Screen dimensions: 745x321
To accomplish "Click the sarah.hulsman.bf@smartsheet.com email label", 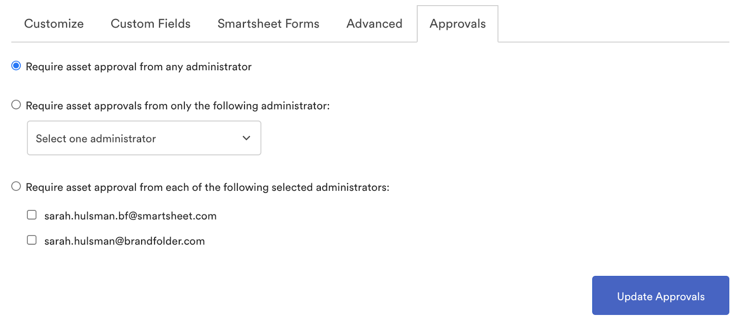I will [130, 216].
